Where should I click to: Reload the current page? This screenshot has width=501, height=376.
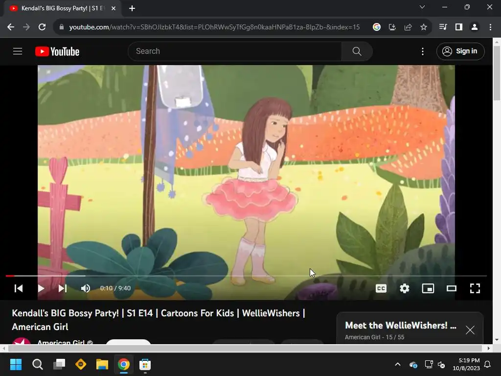(x=42, y=27)
